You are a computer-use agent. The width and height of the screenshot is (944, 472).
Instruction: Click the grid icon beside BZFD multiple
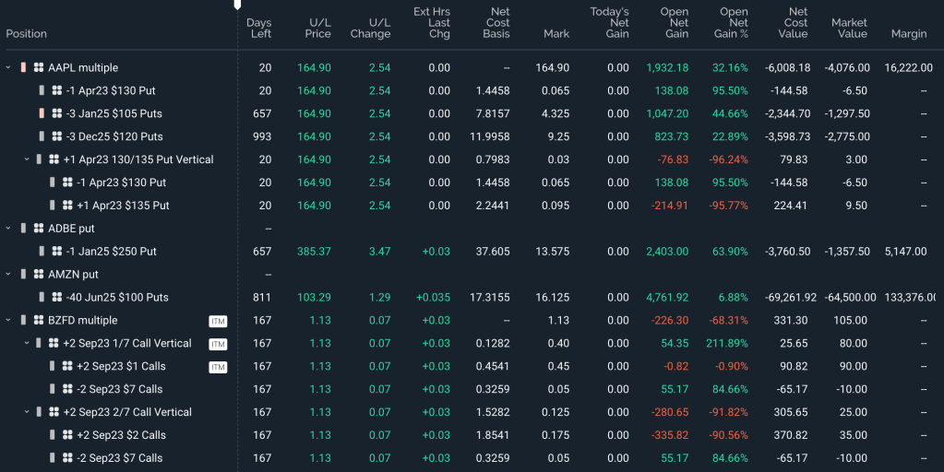click(38, 321)
